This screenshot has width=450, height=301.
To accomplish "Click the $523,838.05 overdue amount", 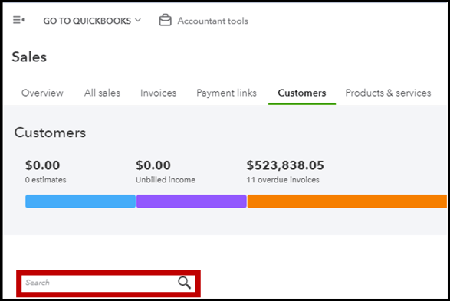I will (x=285, y=165).
